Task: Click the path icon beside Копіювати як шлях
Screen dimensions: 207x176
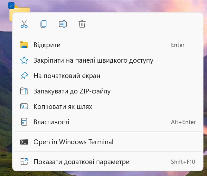Action: click(24, 106)
